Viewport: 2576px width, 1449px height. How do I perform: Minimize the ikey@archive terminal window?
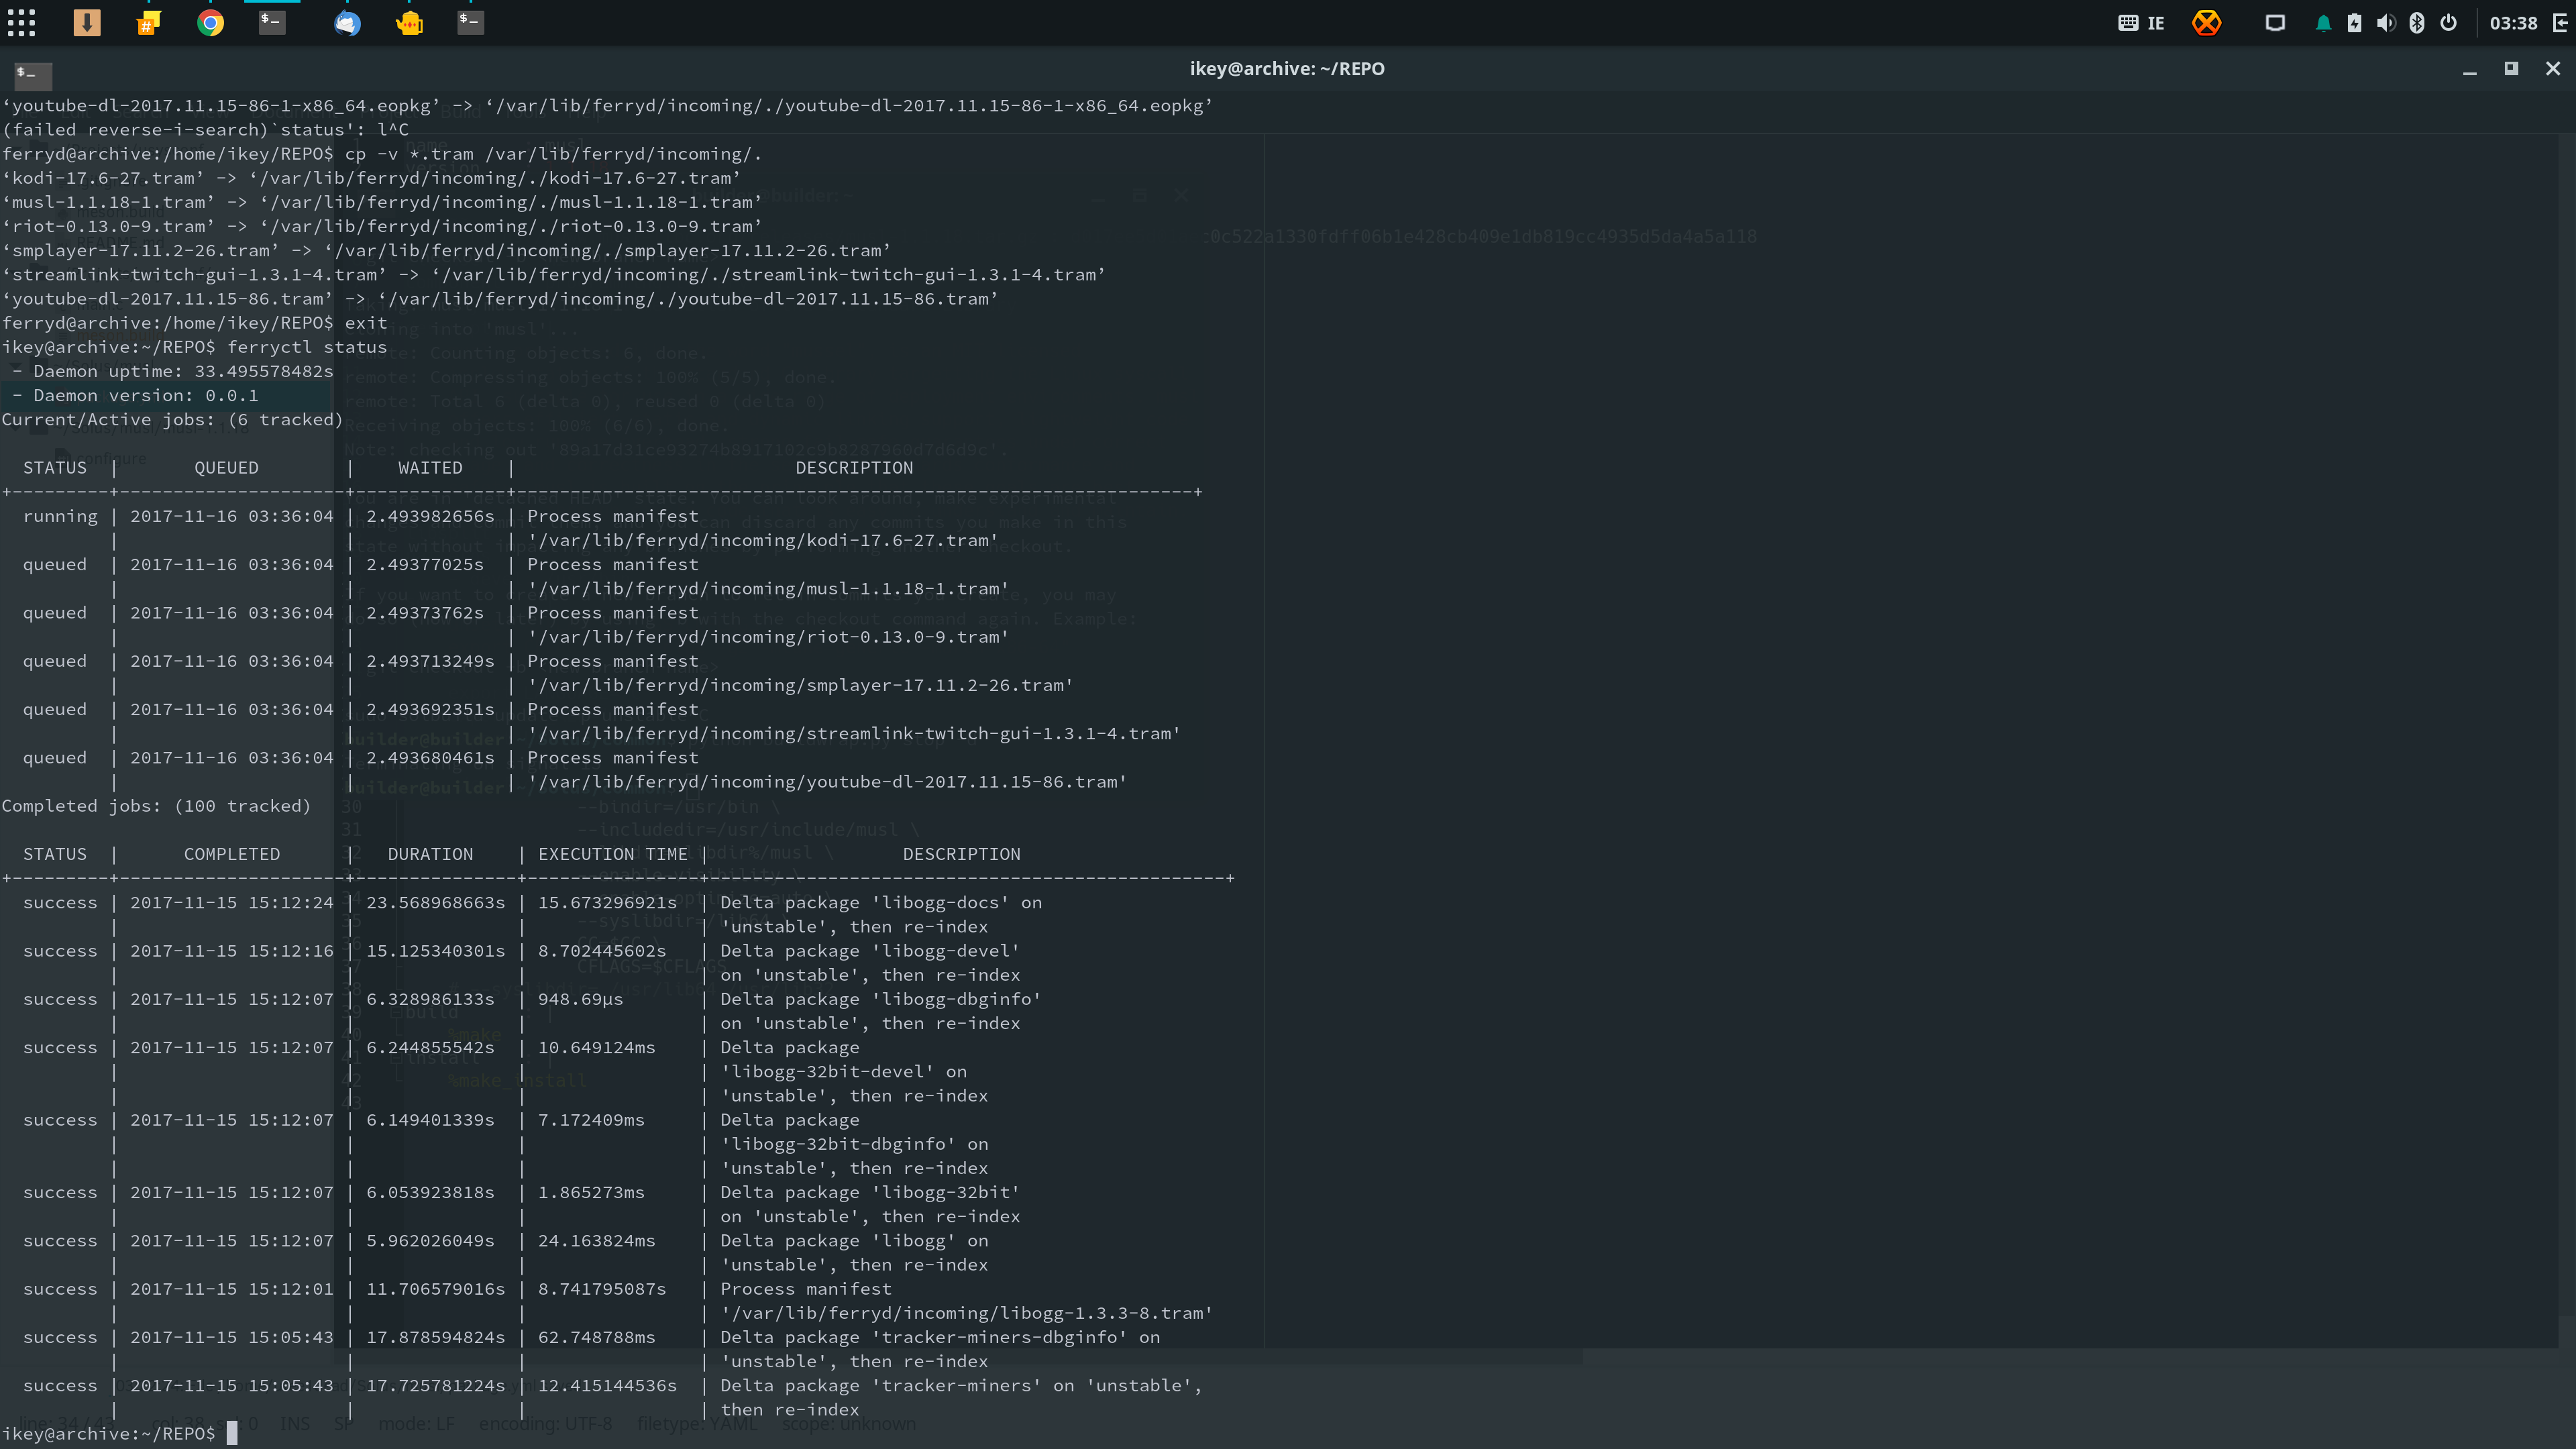[2469, 69]
